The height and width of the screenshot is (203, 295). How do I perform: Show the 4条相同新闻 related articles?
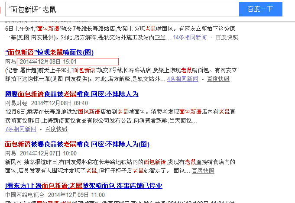182,79
